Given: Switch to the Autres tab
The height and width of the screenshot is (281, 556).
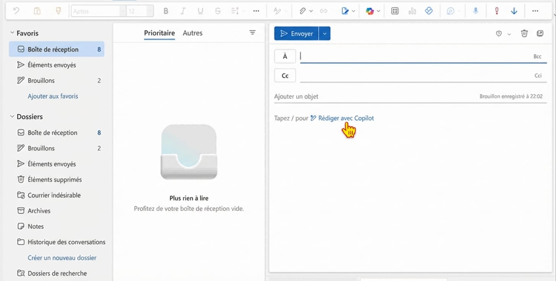Looking at the screenshot, I should pos(192,33).
